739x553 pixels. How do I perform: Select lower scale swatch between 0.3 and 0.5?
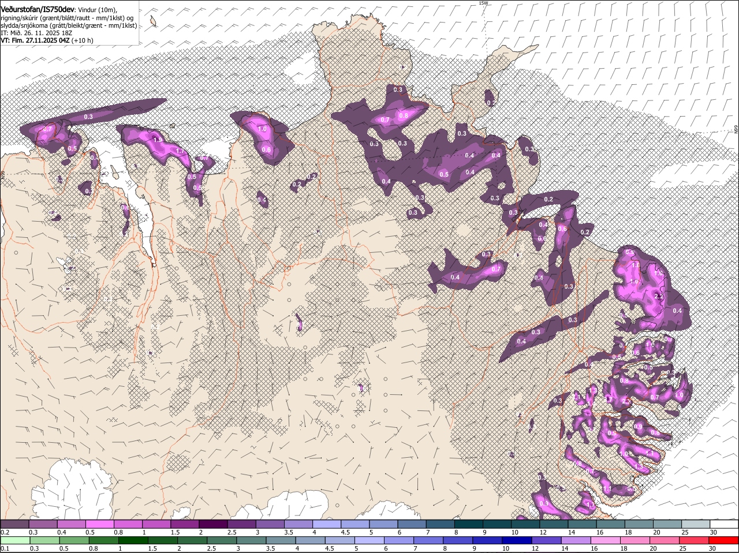click(x=44, y=540)
